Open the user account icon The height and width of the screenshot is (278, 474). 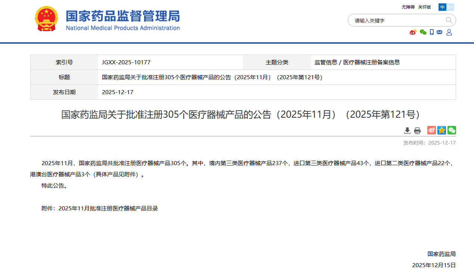[449, 33]
